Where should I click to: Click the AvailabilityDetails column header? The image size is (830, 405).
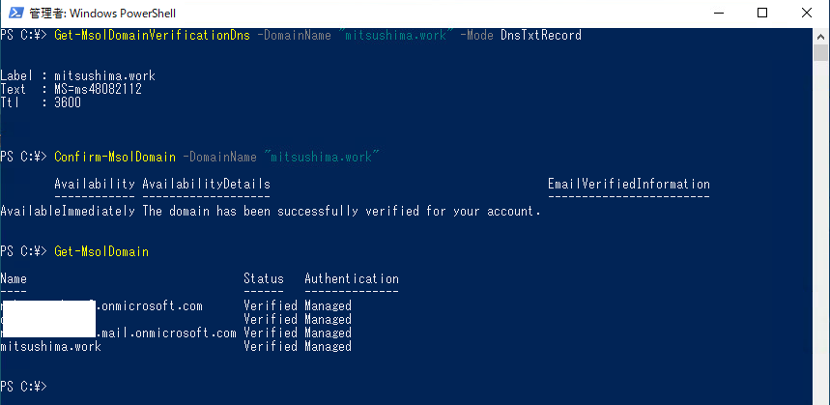point(206,184)
